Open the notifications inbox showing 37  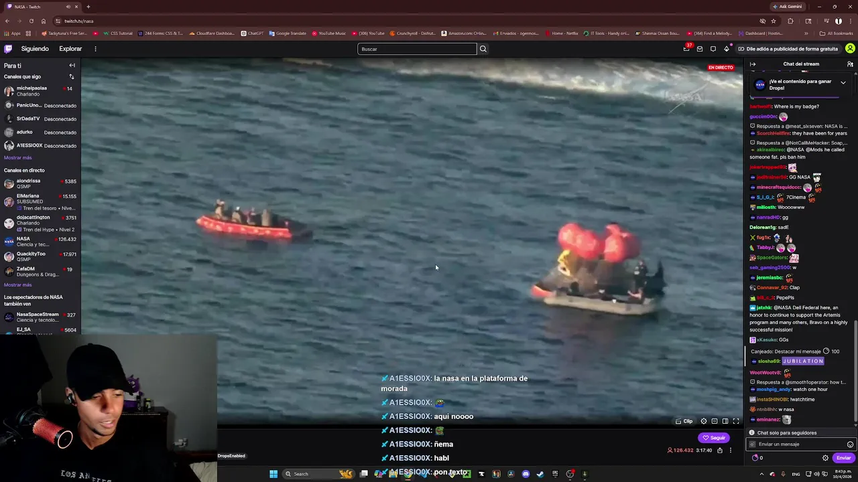tap(686, 48)
